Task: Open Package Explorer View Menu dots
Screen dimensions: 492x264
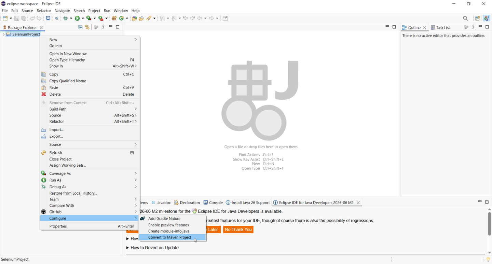Action: pyautogui.click(x=104, y=27)
